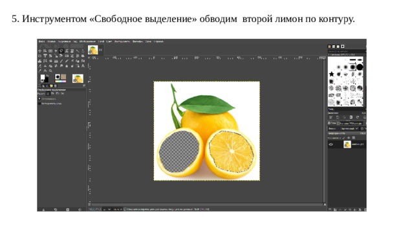
Task: Click the New layer icon at layers bottom
Action: [x=329, y=210]
